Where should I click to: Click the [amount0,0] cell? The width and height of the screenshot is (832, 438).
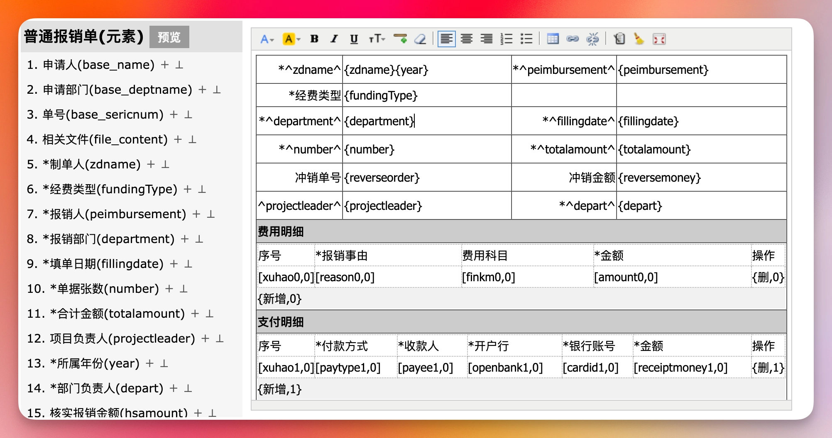coord(672,277)
